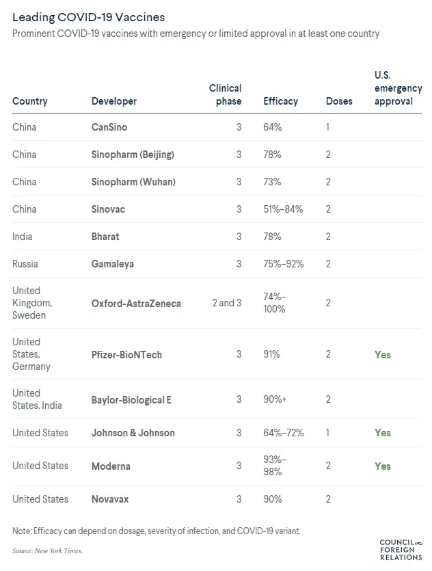Screen dimensions: 432x571
Task: Select the Doses column header
Action: [339, 101]
